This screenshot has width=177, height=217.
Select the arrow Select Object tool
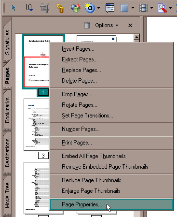[14, 8]
